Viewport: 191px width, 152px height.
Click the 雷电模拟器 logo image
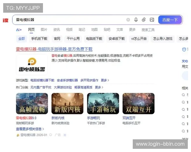[32, 65]
